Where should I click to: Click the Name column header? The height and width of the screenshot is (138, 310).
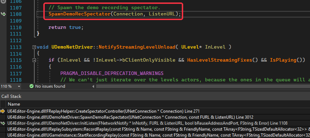[14, 104]
